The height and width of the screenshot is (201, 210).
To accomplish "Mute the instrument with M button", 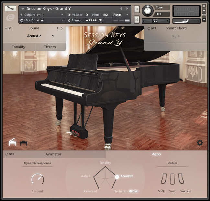I will click(137, 20).
